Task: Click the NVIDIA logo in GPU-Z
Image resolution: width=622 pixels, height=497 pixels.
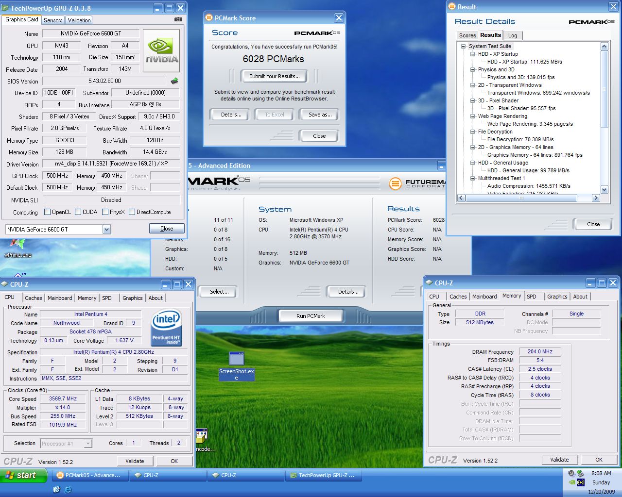Action: pyautogui.click(x=162, y=51)
